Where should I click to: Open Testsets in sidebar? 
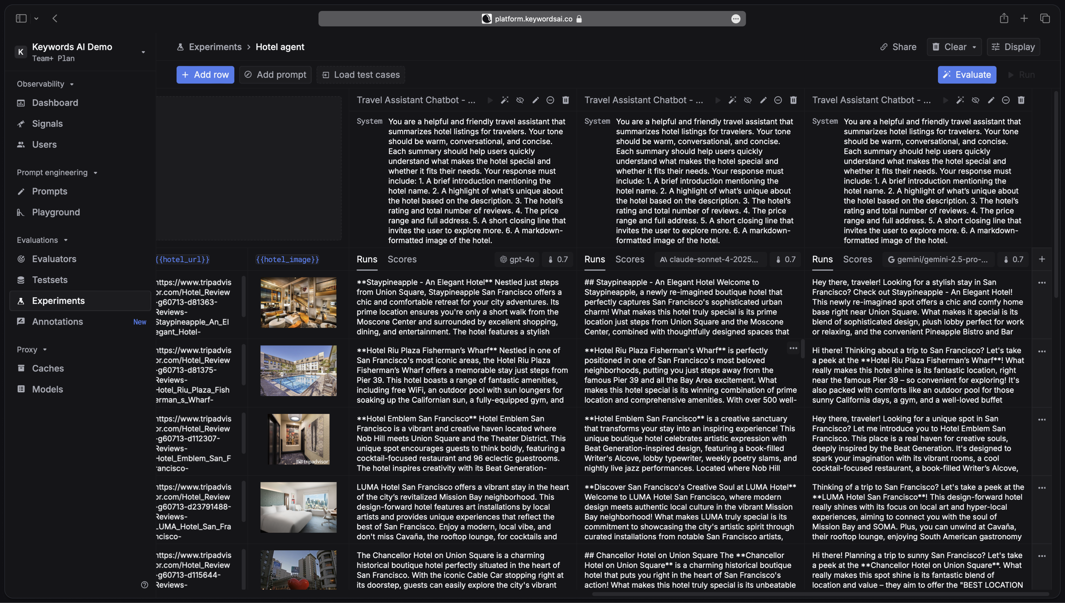click(80, 280)
